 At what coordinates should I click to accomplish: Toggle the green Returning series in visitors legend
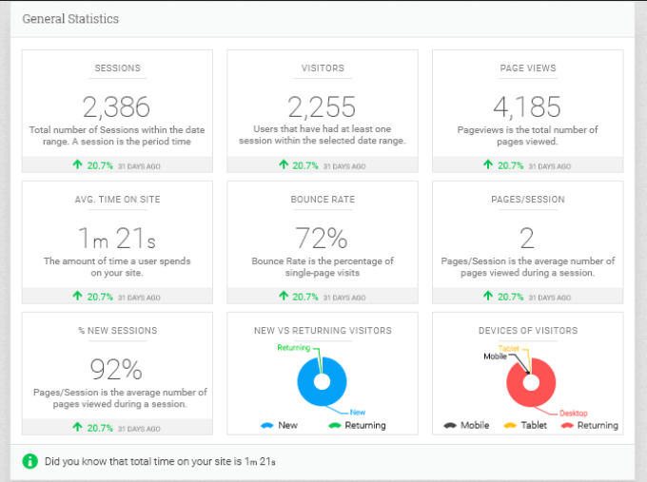click(356, 425)
